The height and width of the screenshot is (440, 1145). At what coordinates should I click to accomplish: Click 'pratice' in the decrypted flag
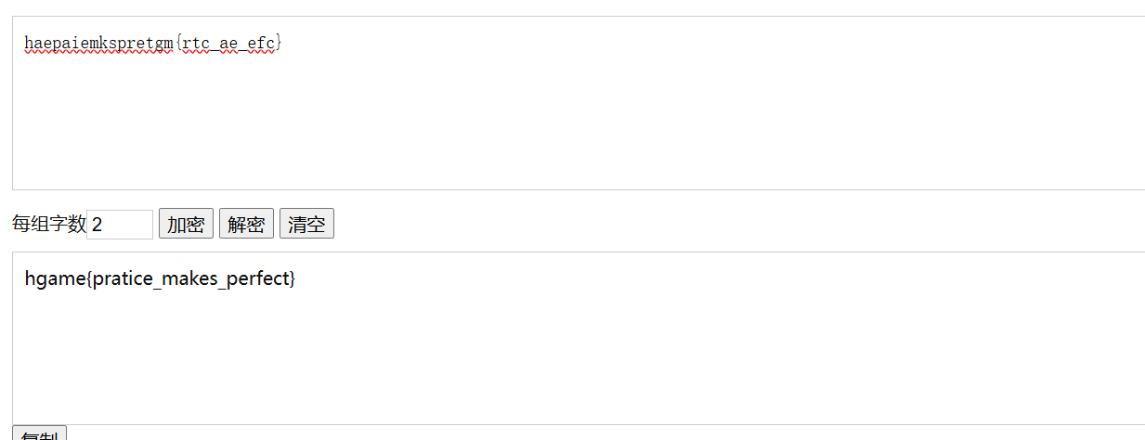coord(124,278)
